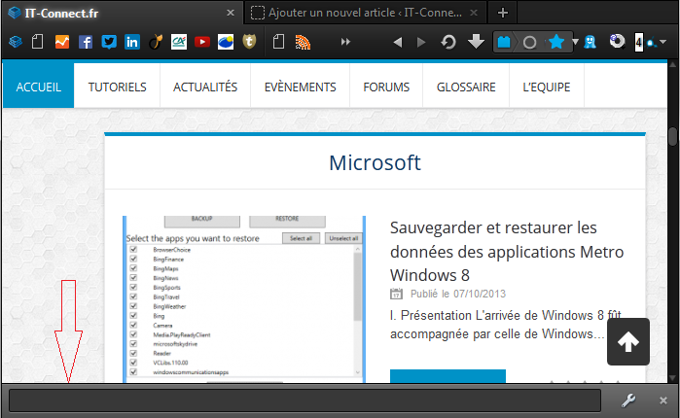Open the Facebook bookmark icon
Image resolution: width=680 pixels, height=418 pixels.
coord(86,42)
